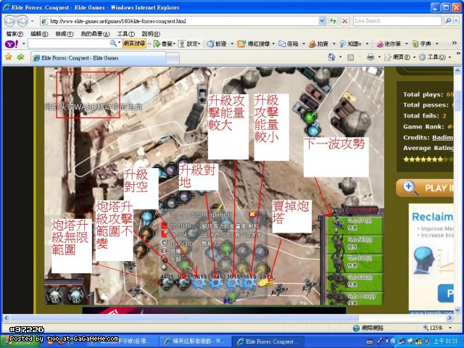Open the 我的最愛(A) menu
The width and height of the screenshot is (464, 348).
tap(95, 34)
